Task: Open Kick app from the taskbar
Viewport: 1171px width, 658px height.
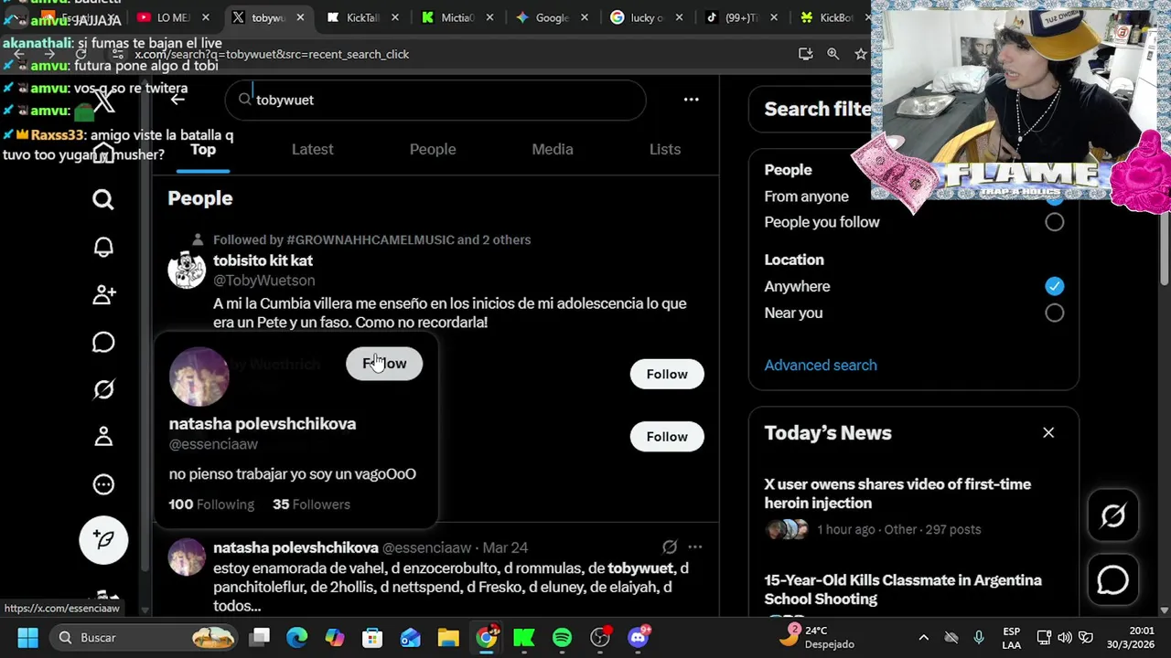Action: pos(524,637)
